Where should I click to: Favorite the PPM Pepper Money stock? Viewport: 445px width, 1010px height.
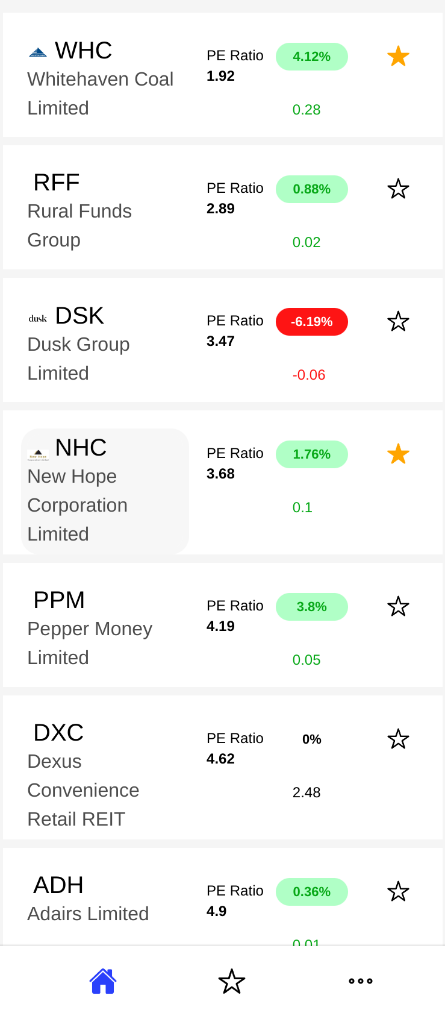398,607
